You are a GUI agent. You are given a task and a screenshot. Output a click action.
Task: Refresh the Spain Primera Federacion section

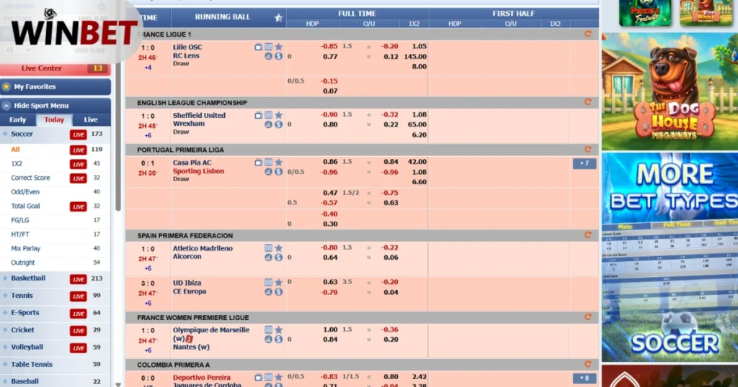(x=588, y=235)
